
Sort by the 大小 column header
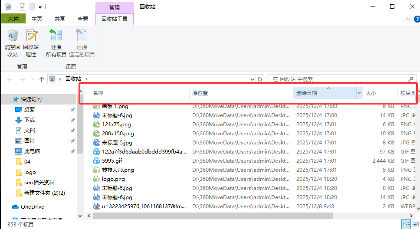(x=380, y=93)
